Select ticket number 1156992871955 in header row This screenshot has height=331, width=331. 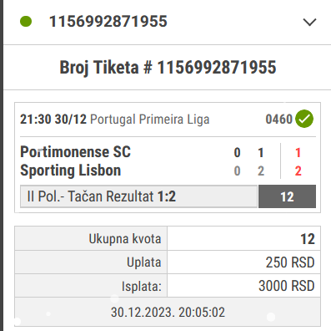click(108, 22)
